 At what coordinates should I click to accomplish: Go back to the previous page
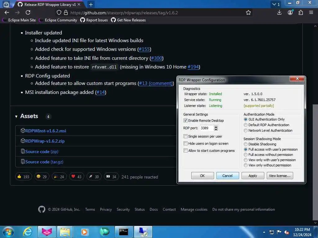pos(7,12)
